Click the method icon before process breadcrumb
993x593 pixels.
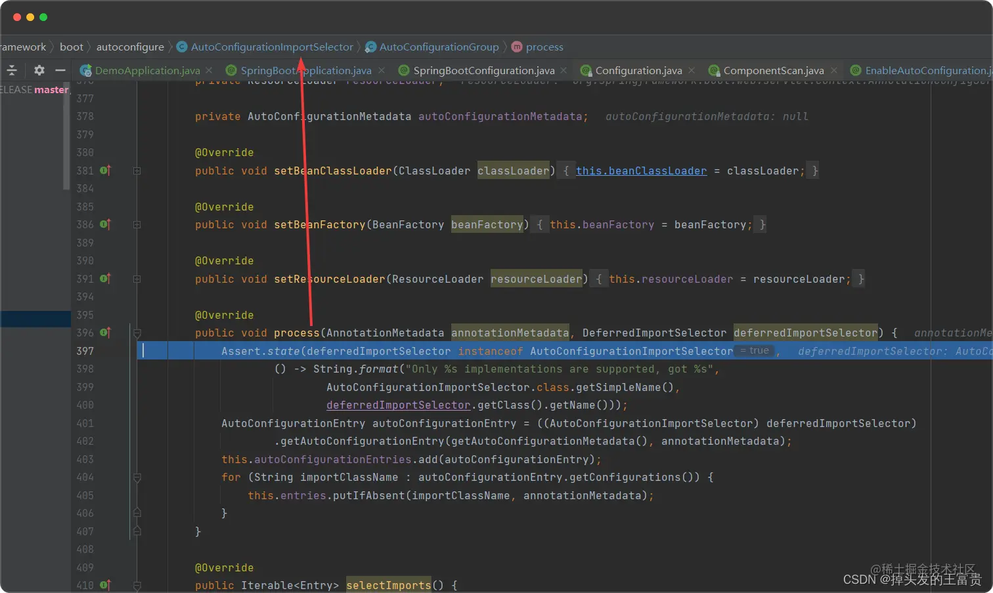(517, 47)
